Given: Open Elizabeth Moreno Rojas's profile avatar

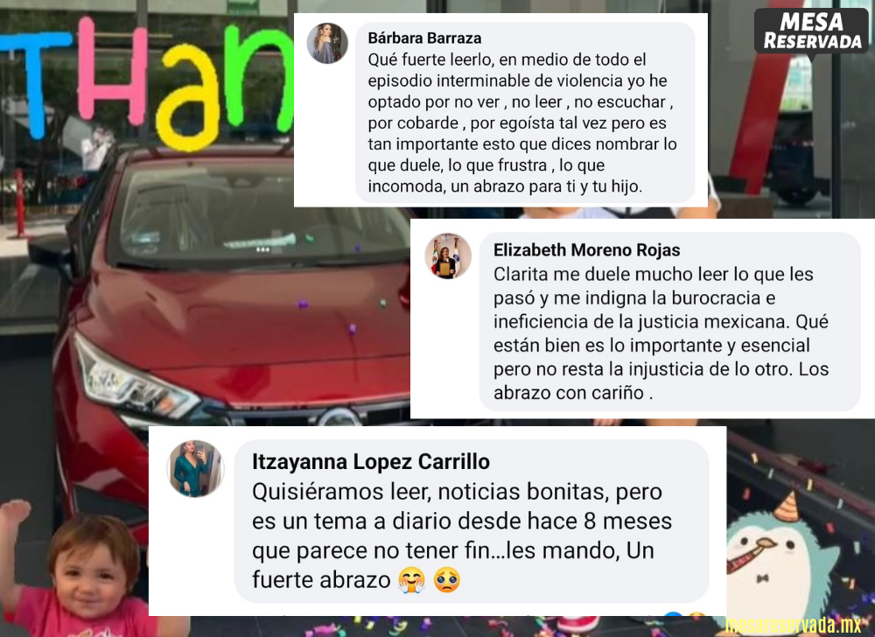Looking at the screenshot, I should click(448, 256).
